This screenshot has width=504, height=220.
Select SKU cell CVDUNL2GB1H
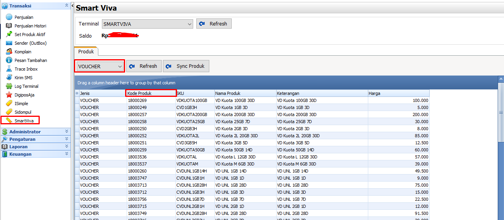pos(195,206)
